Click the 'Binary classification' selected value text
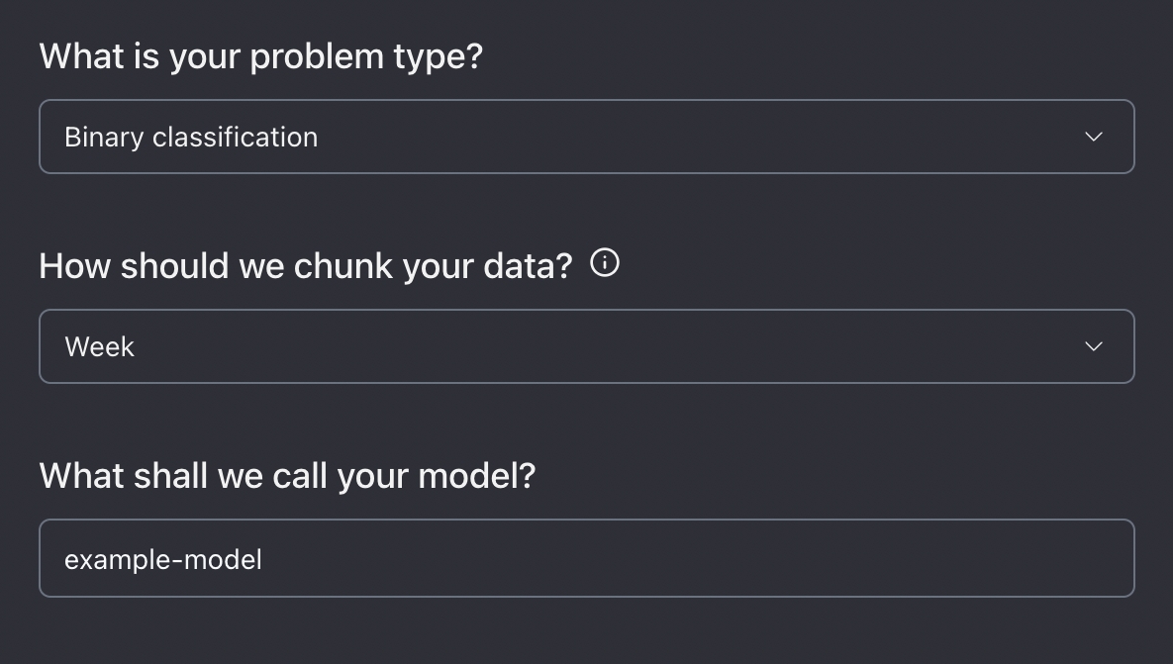The image size is (1173, 664). (191, 137)
